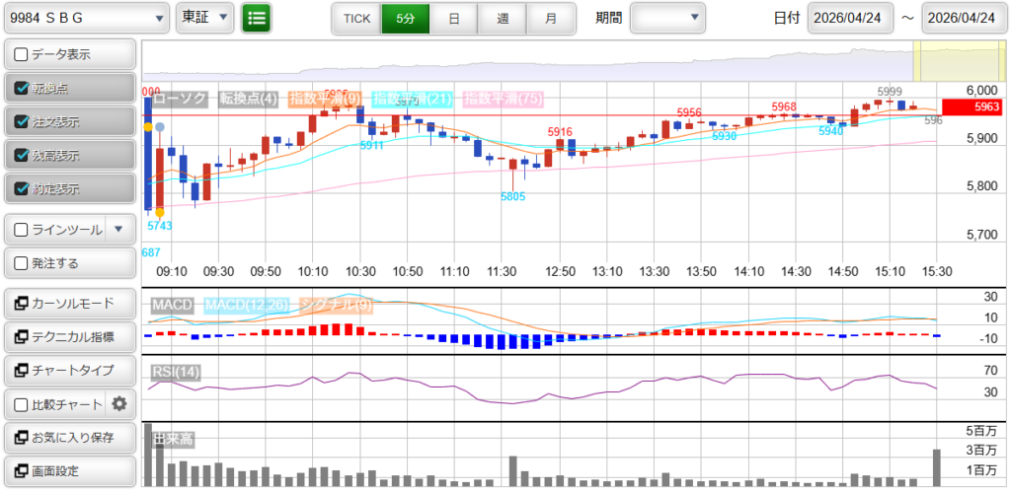Image resolution: width=1011 pixels, height=493 pixels.
Task: Expand the 期間 period dropdown
Action: point(667,18)
